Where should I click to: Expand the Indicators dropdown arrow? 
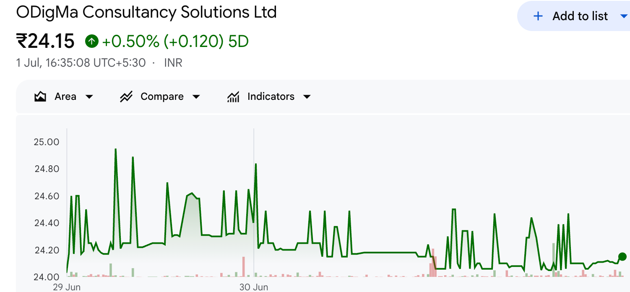pos(307,97)
